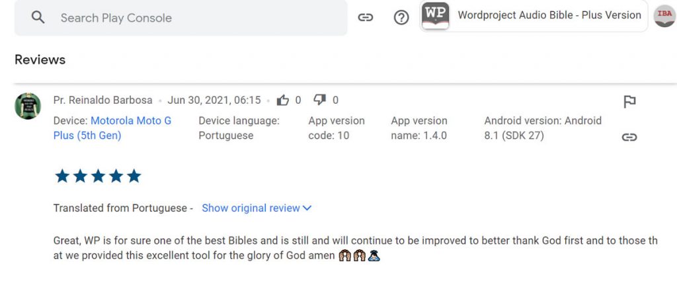Open the IBA account avatar menu
The image size is (677, 281).
[664, 15]
